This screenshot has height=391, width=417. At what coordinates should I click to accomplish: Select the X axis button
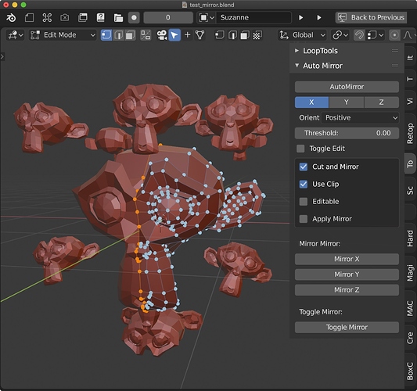pyautogui.click(x=311, y=102)
